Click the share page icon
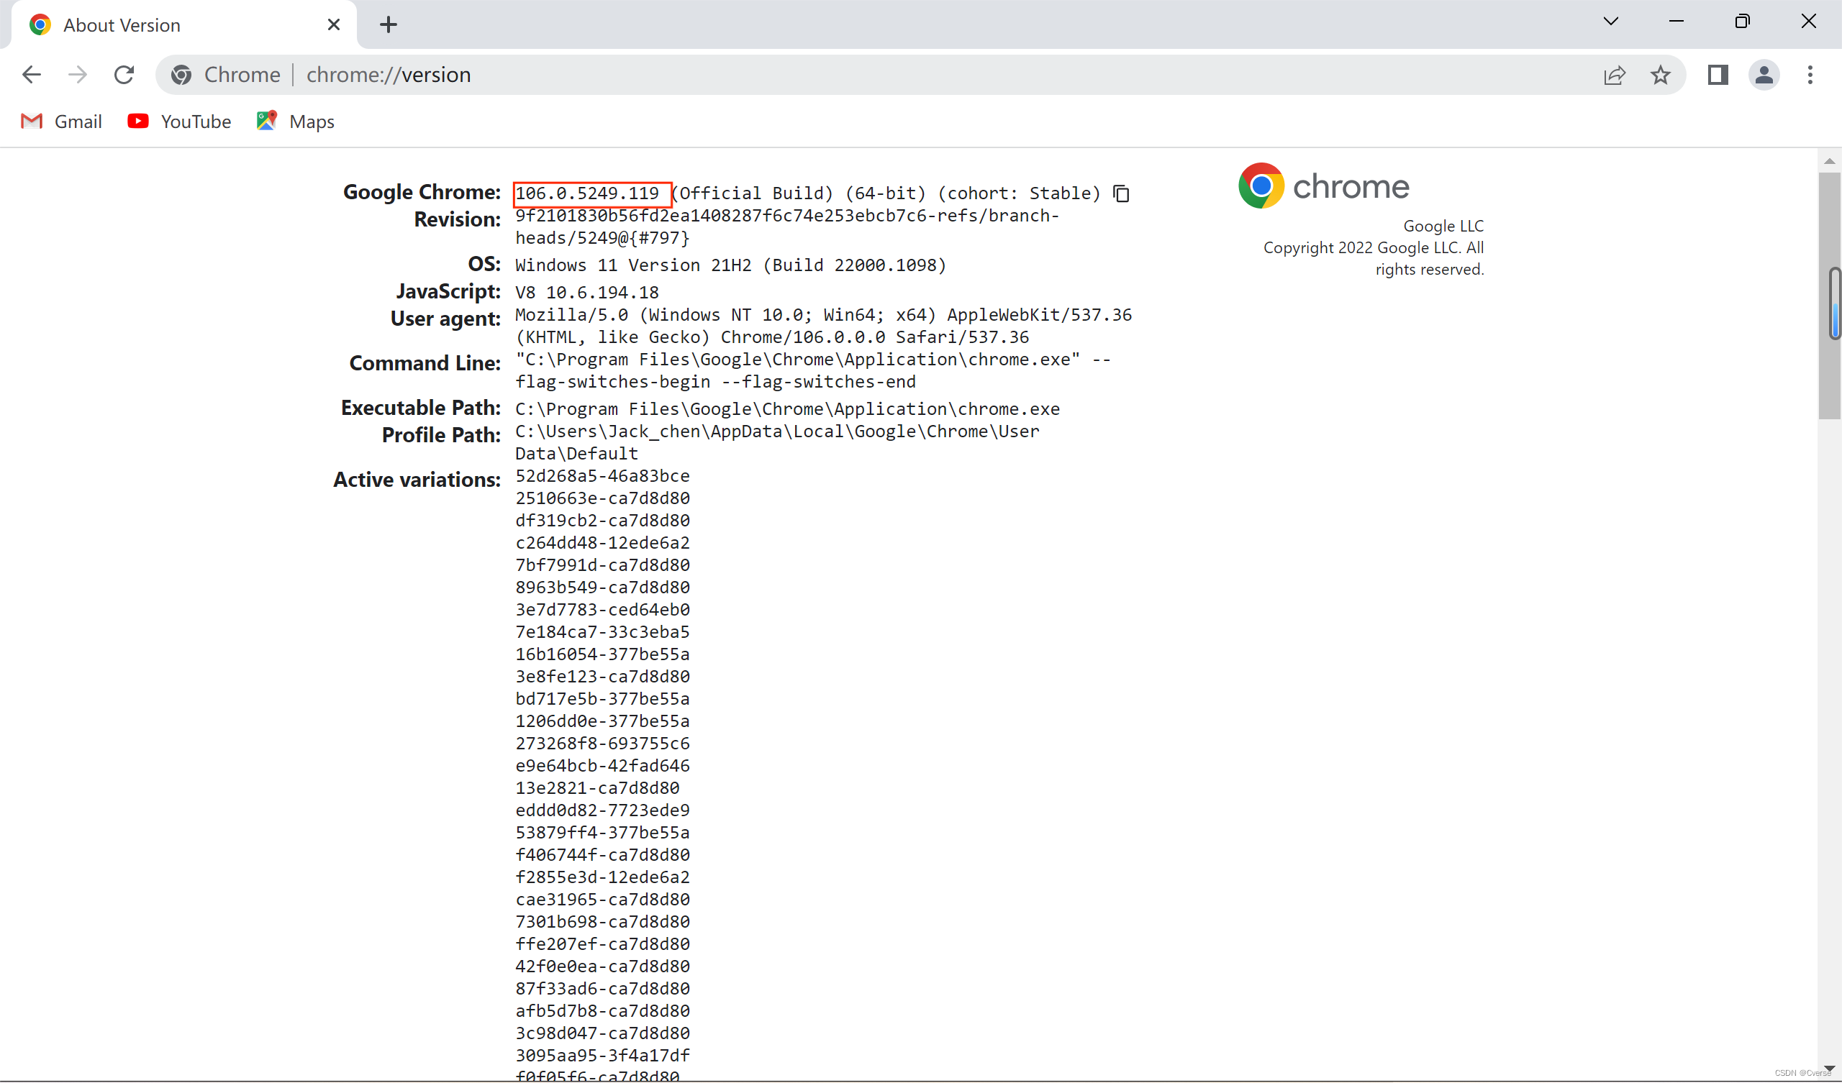The image size is (1842, 1083). pos(1614,75)
